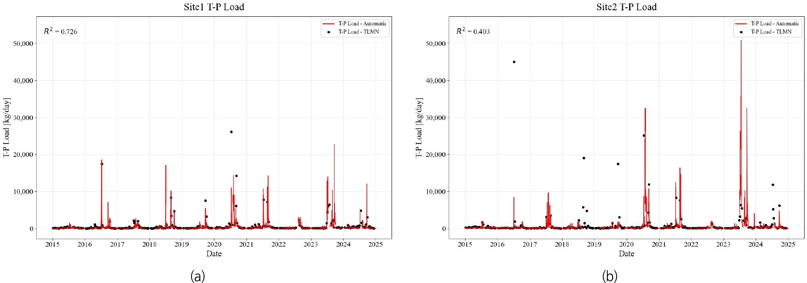Select the R² = 0.403 annotation
This screenshot has width=807, height=283.
(473, 31)
